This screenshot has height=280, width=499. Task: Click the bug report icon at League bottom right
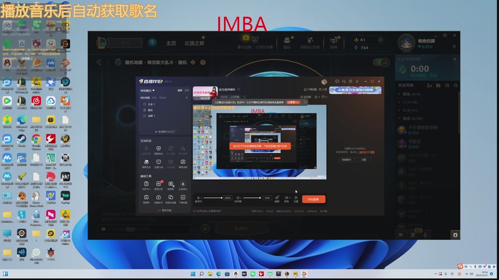[x=455, y=235]
